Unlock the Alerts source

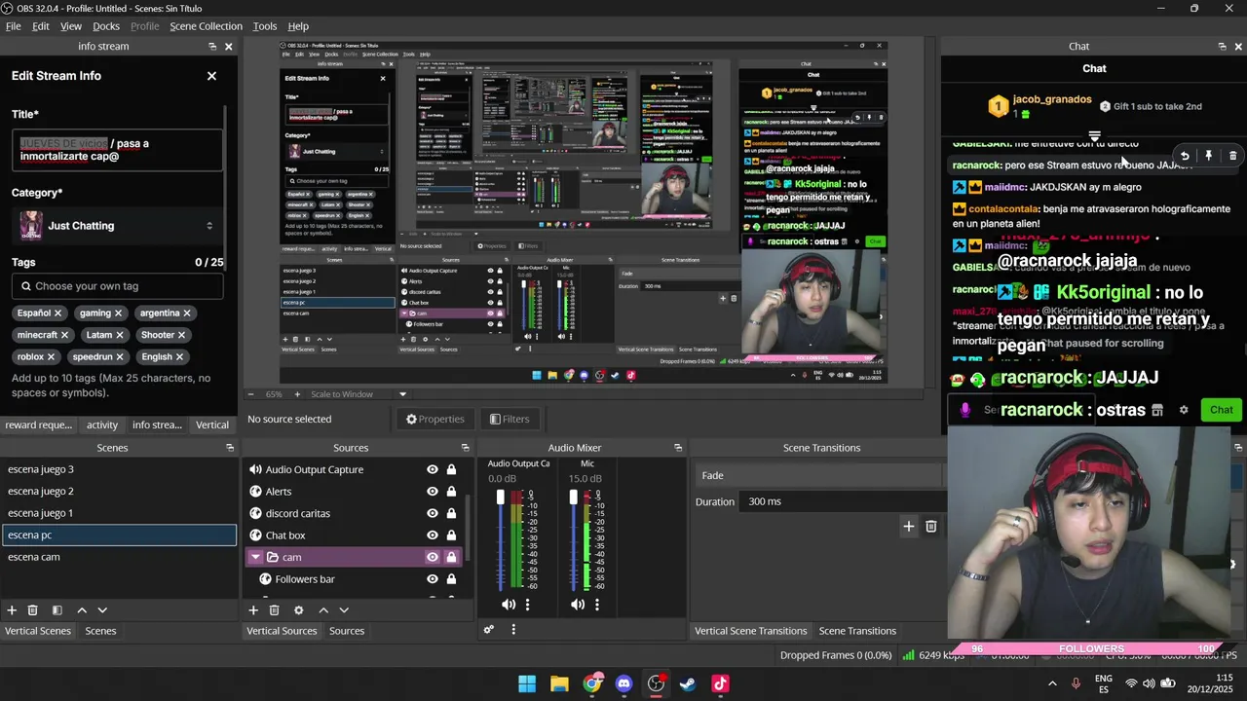(x=451, y=492)
